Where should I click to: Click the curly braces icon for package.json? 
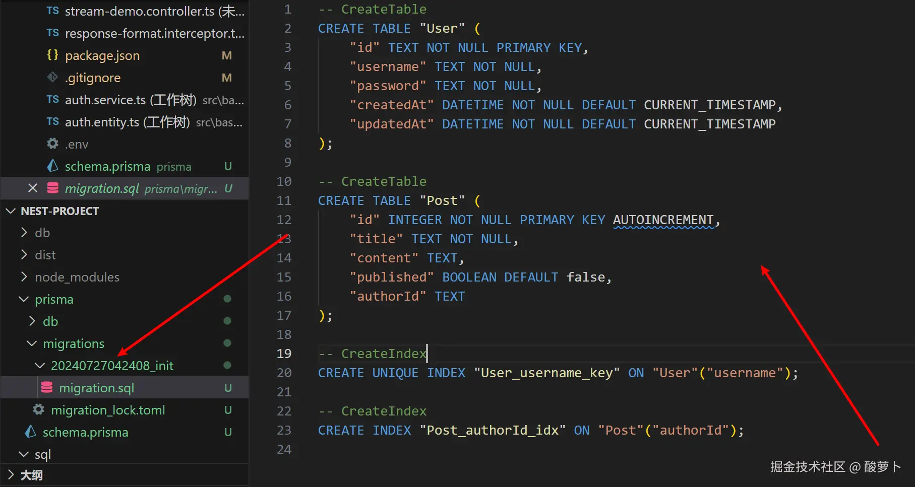[53, 55]
